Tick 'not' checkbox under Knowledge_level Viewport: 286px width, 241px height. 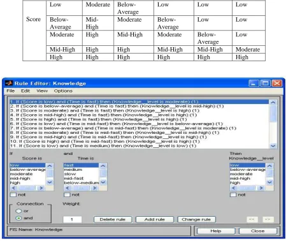[233, 194]
